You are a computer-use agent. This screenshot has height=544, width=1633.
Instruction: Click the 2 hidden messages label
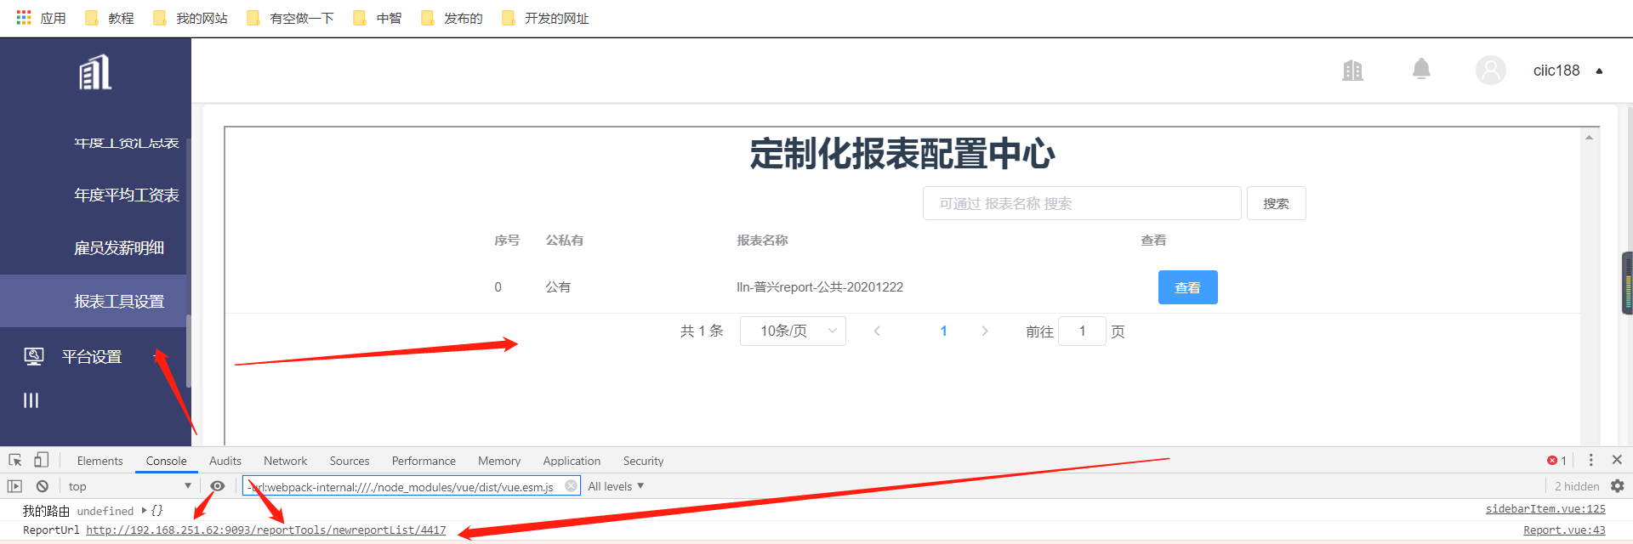coord(1576,486)
